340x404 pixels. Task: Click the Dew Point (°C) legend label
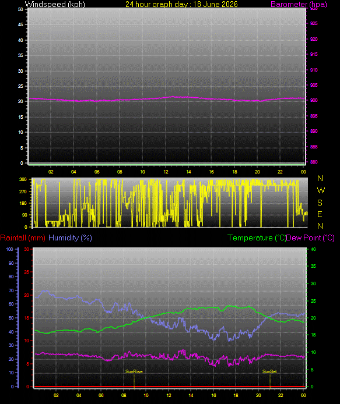310,238
